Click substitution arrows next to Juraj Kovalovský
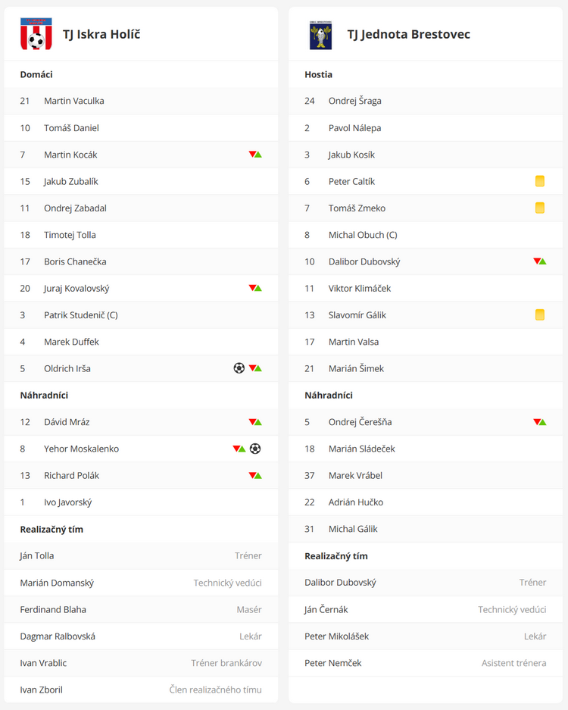 point(255,288)
